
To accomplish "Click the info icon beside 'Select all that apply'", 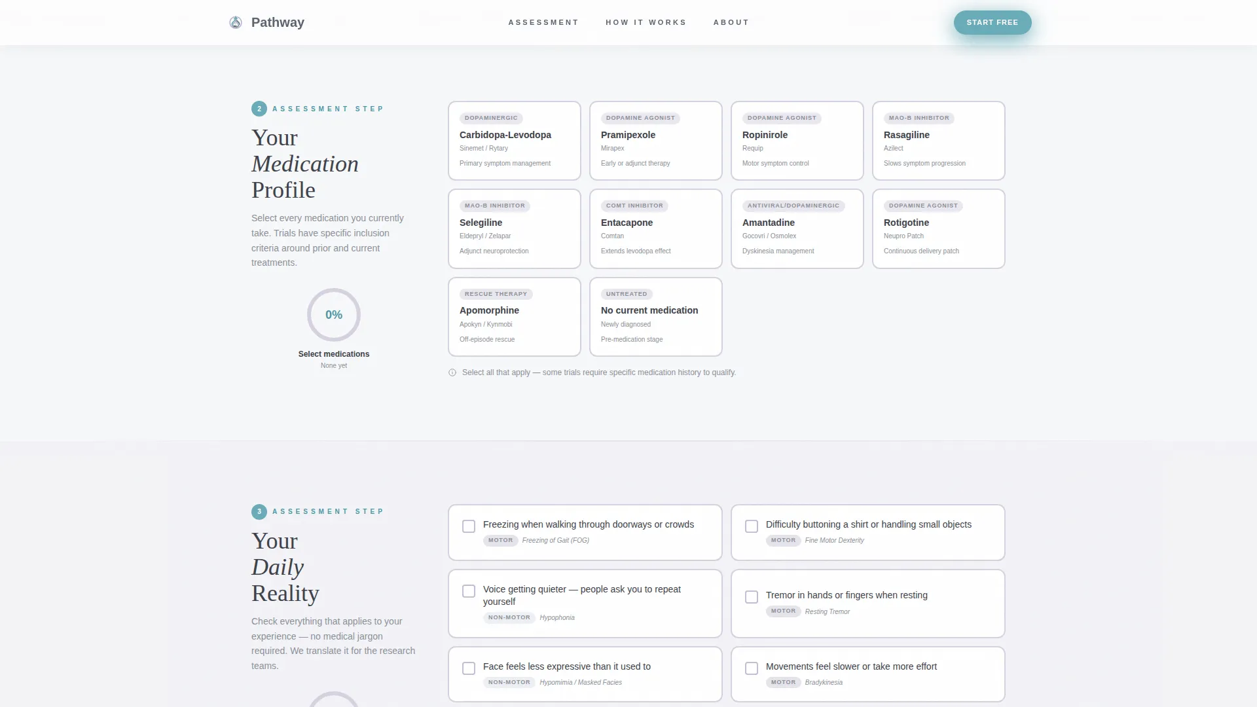I will pos(452,372).
